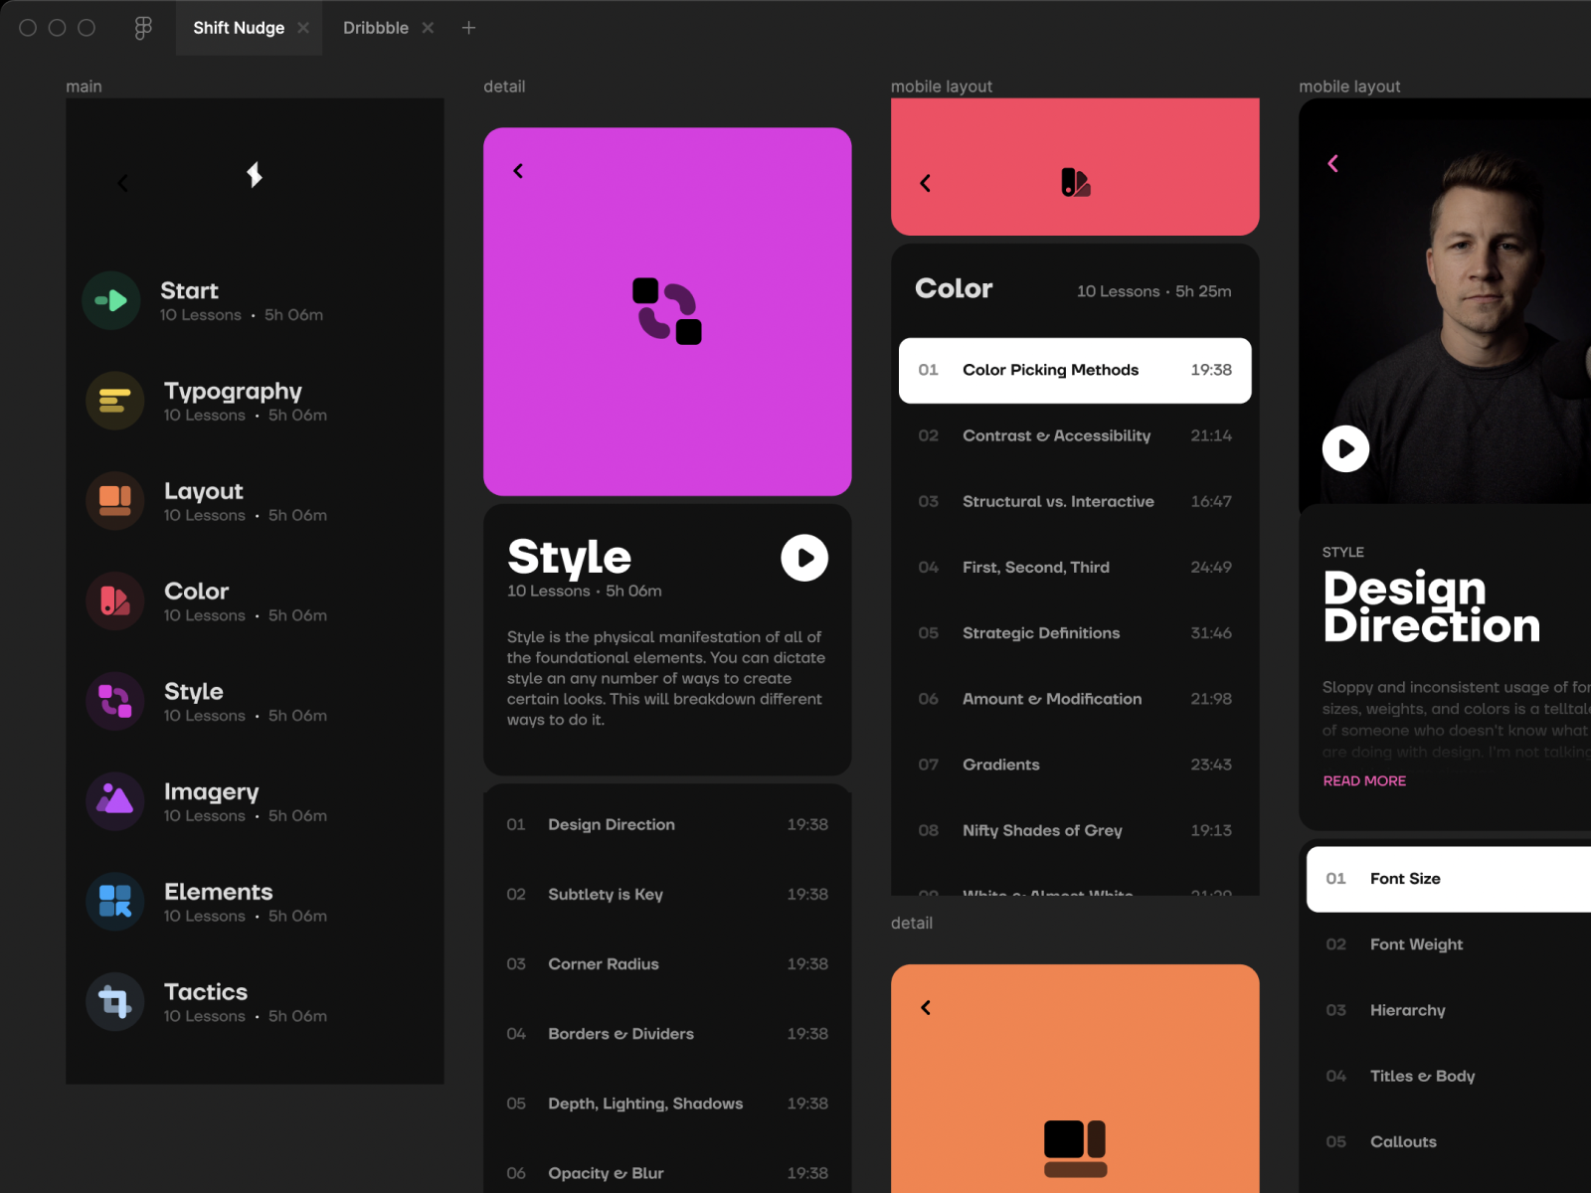Click the back chevron on the red Color header
Screen dimensions: 1591x1193
click(925, 183)
